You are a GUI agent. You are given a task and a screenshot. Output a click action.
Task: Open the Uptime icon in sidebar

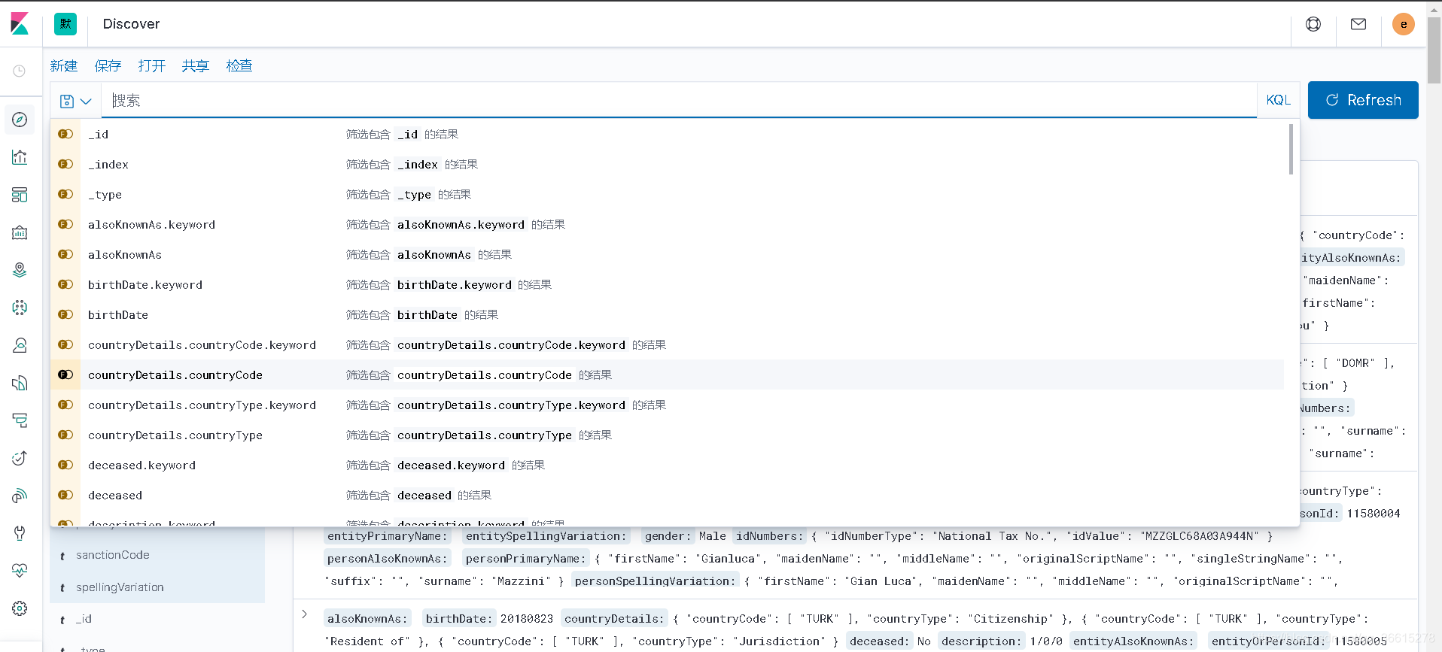[20, 458]
